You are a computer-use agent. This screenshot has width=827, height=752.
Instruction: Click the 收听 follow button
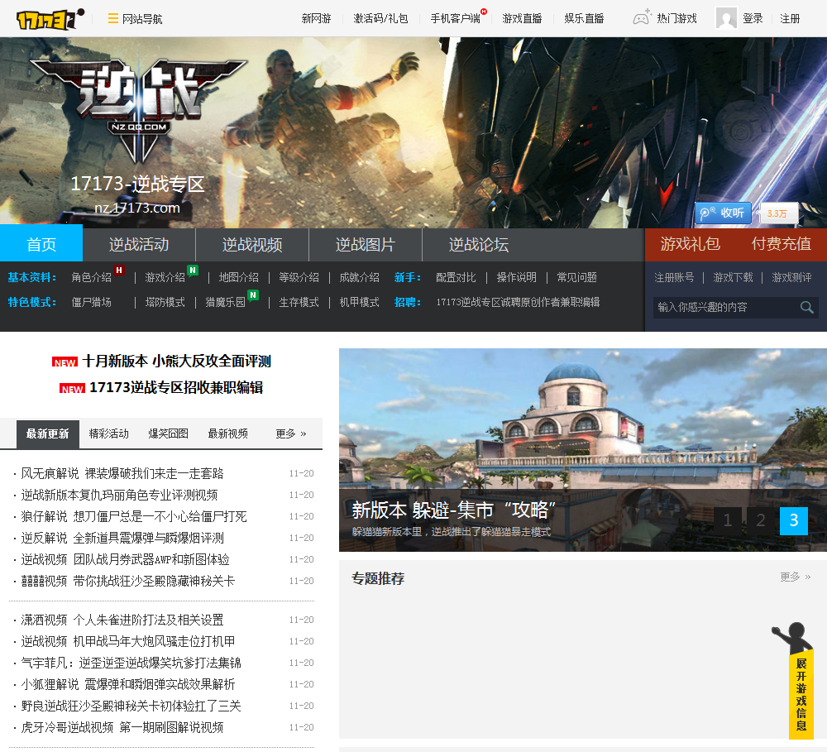[723, 213]
